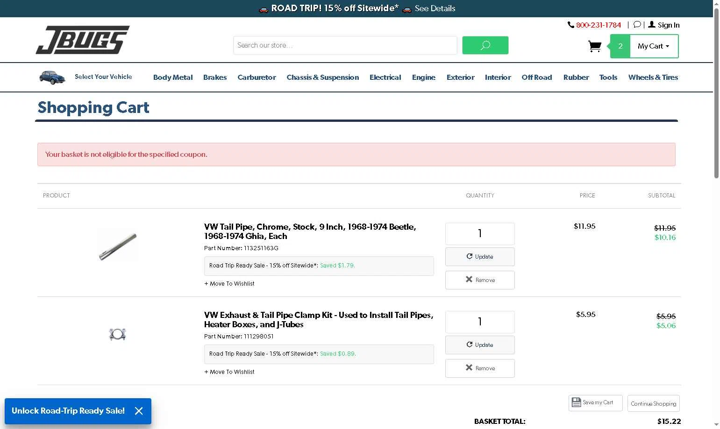Click the discounted subtotal $10.16
The height and width of the screenshot is (429, 720).
click(x=665, y=238)
